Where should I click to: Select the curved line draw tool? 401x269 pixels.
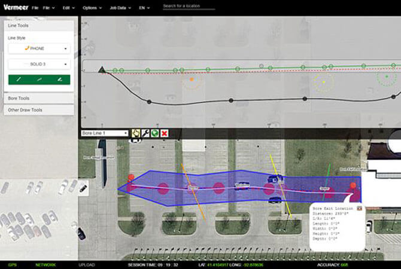click(x=39, y=79)
